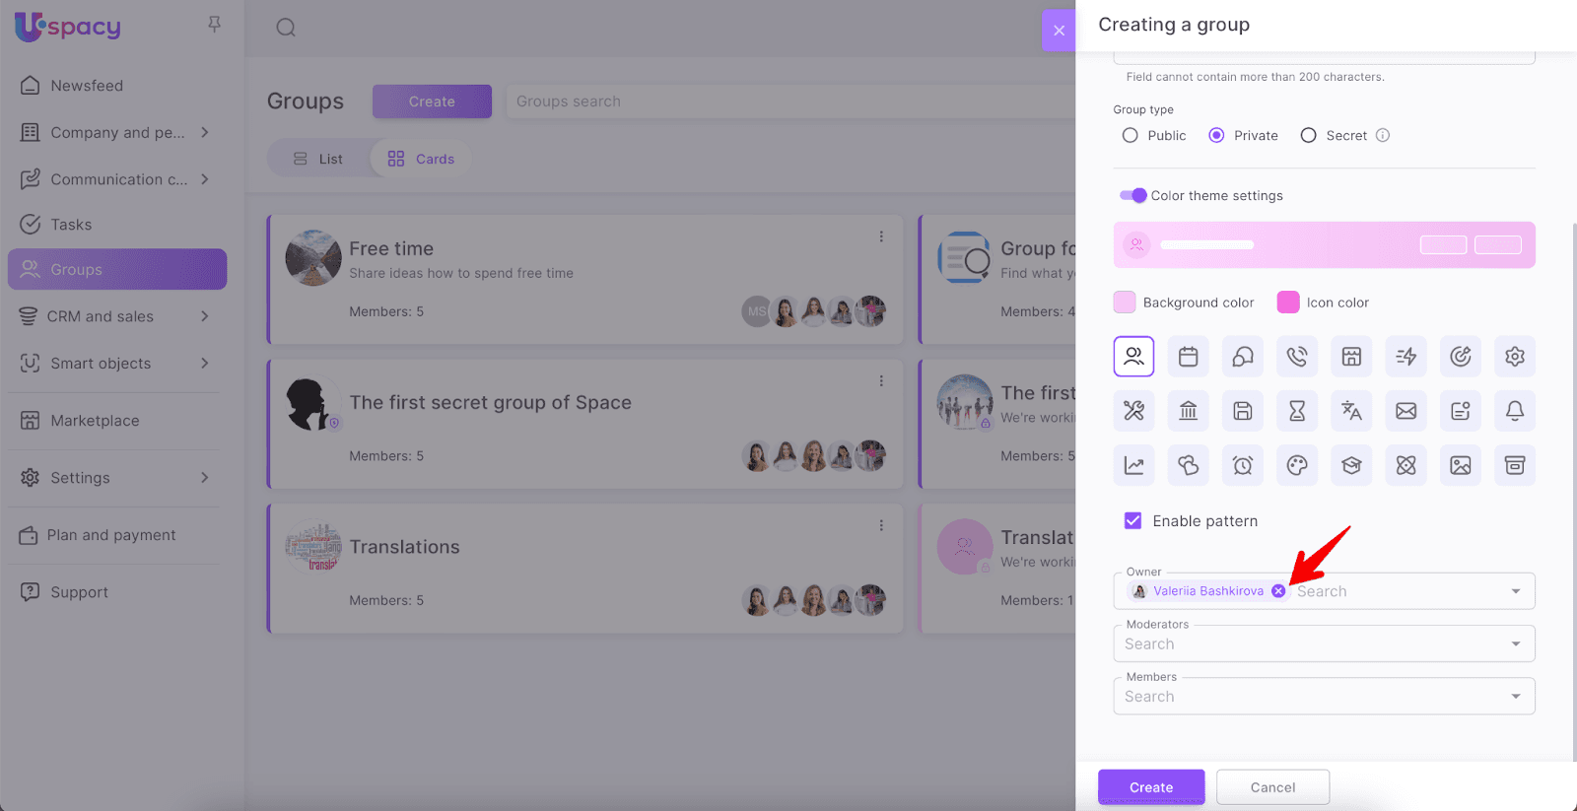Expand the Settings submenu chevron
1577x811 pixels.
pyautogui.click(x=205, y=477)
